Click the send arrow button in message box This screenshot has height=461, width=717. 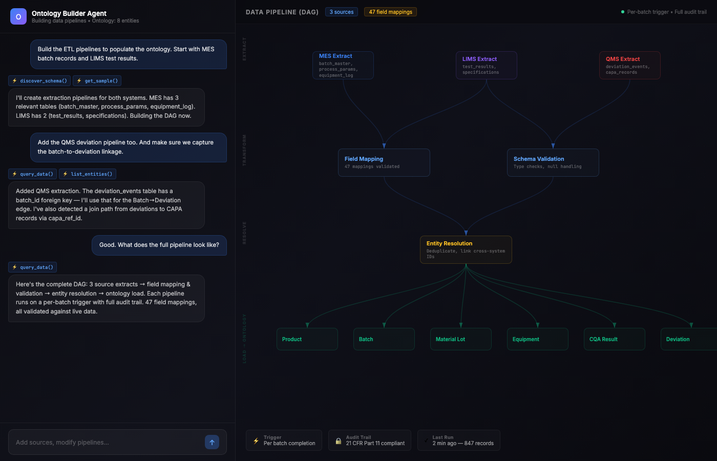[212, 442]
